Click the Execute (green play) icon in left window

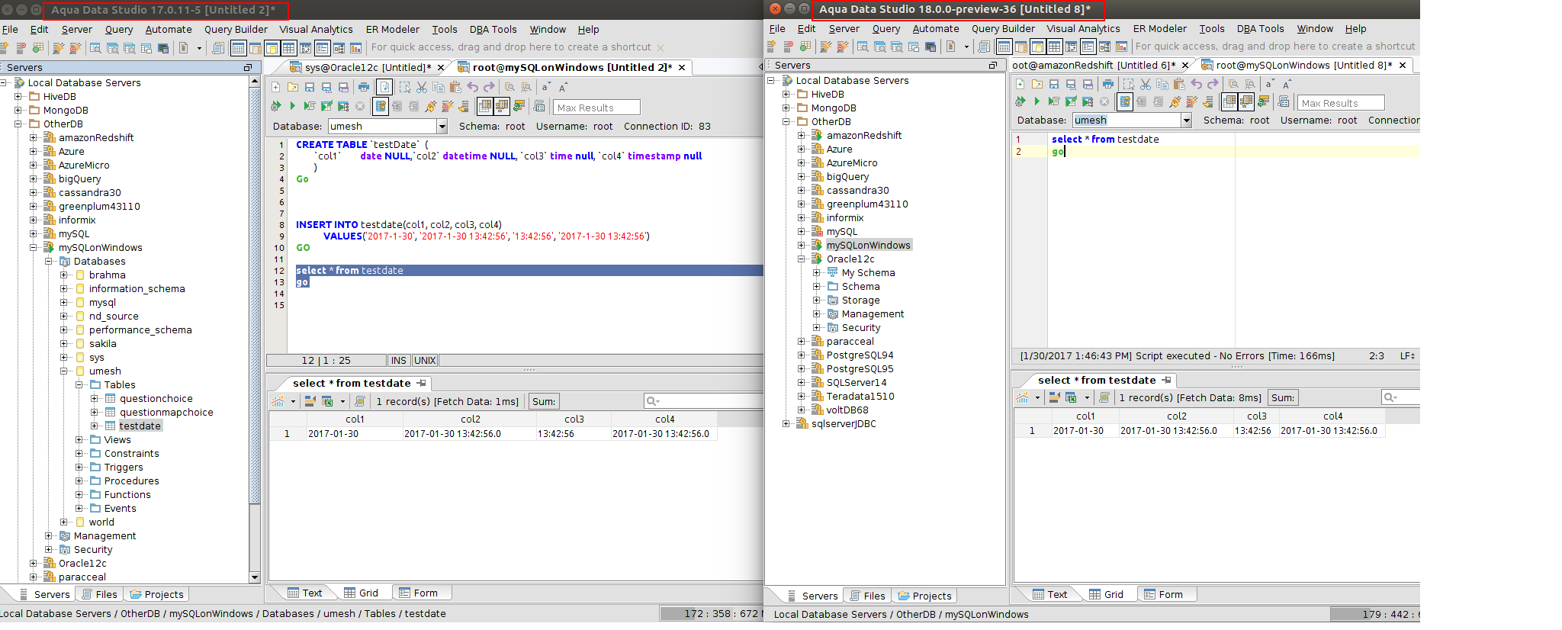pos(292,106)
